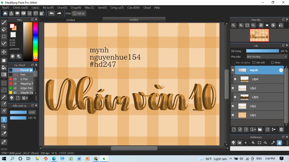Rotate canvas right in Hoa tiêu panel
The height and width of the screenshot is (162, 289).
click(273, 25)
